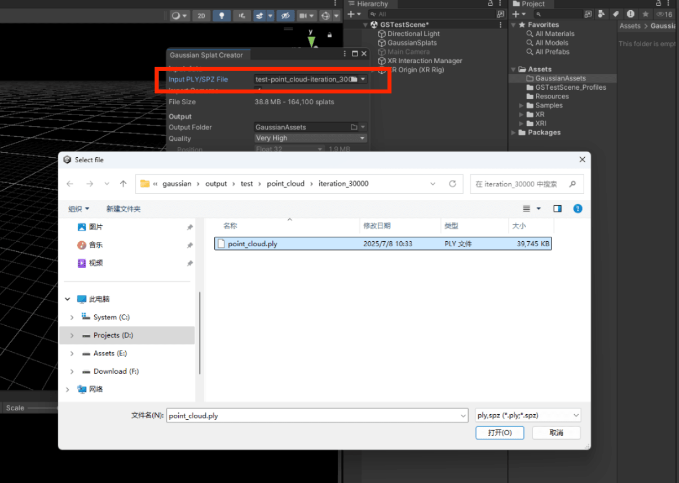679x483 pixels.
Task: Go up one folder with the up arrow
Action: click(124, 184)
